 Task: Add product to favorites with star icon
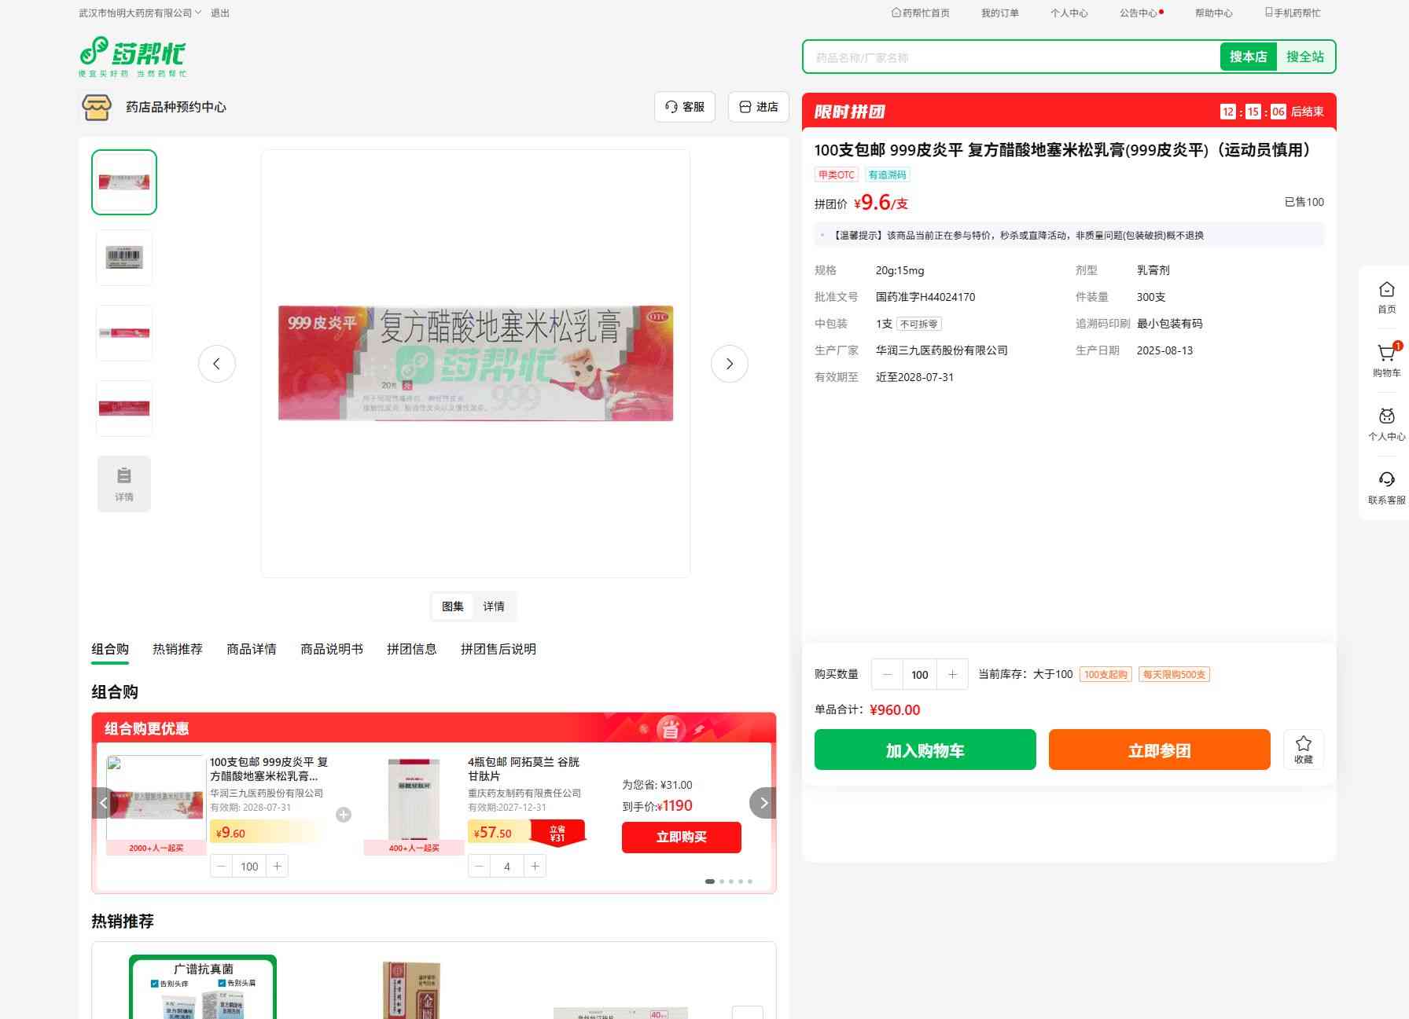(x=1303, y=749)
